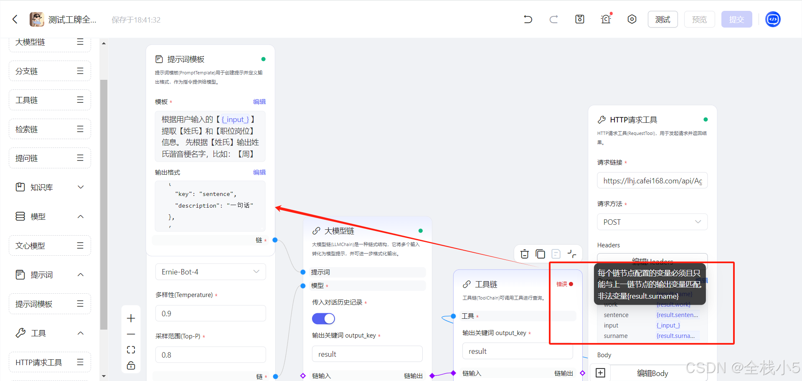Toggle 传入对话历史记录 switch
This screenshot has height=381, width=802.
point(323,319)
